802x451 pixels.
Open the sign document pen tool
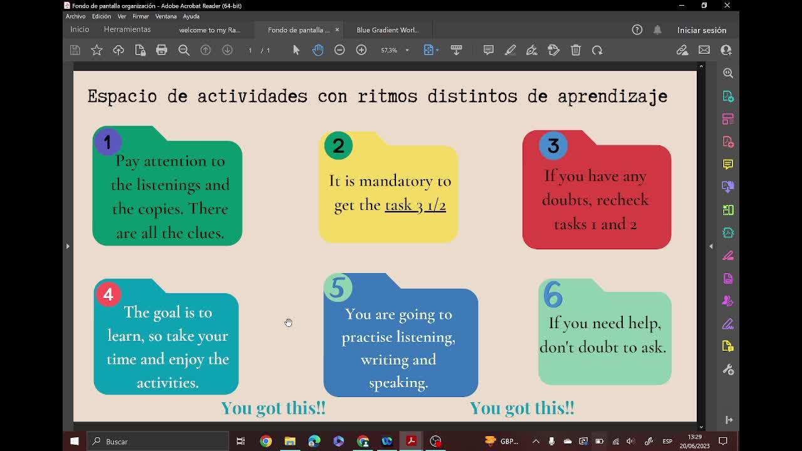(532, 50)
